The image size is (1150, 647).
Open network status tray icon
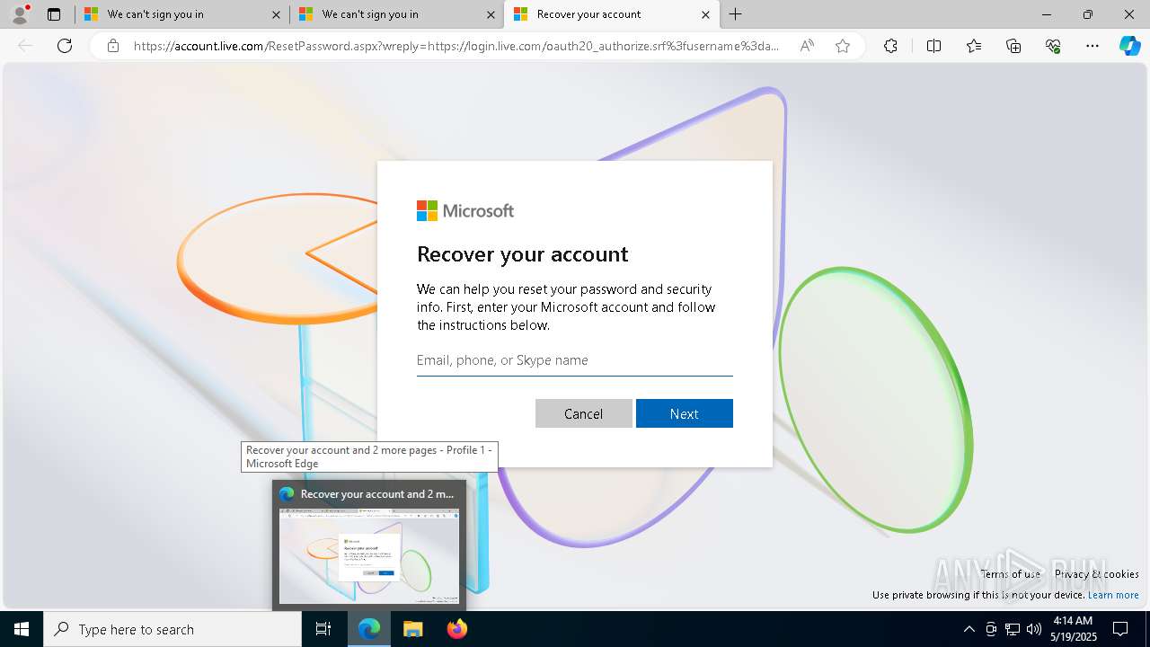pyautogui.click(x=1013, y=629)
